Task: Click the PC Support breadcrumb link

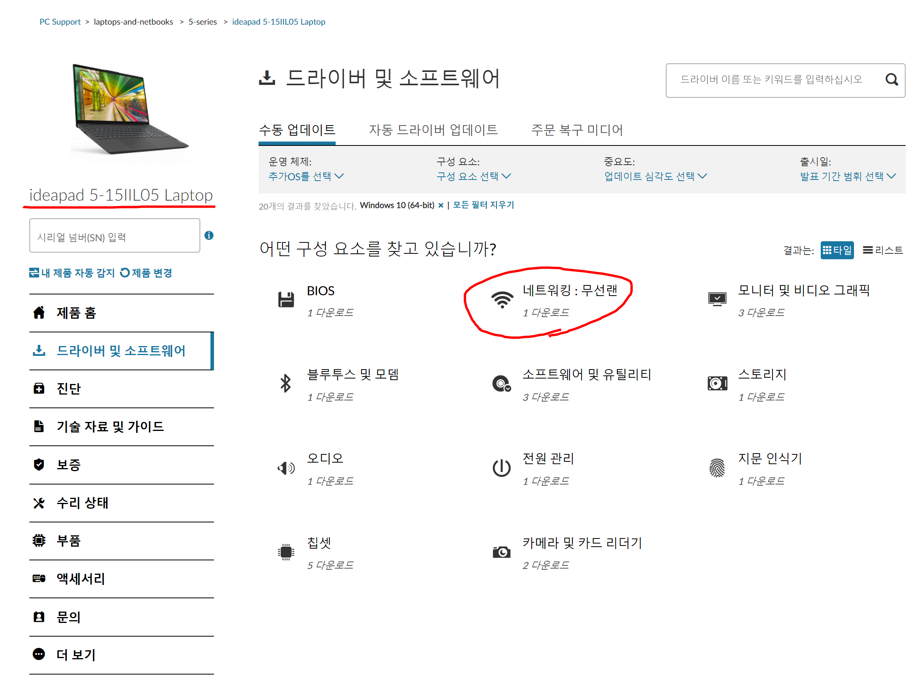Action: 60,22
